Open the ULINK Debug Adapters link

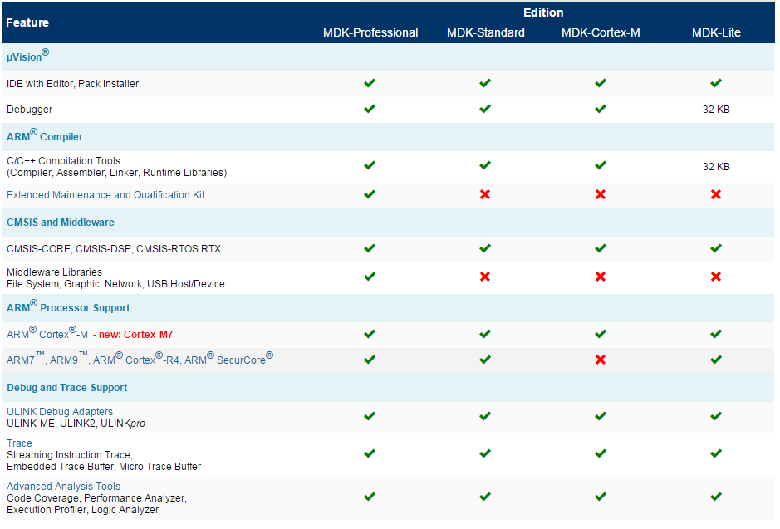tap(60, 412)
